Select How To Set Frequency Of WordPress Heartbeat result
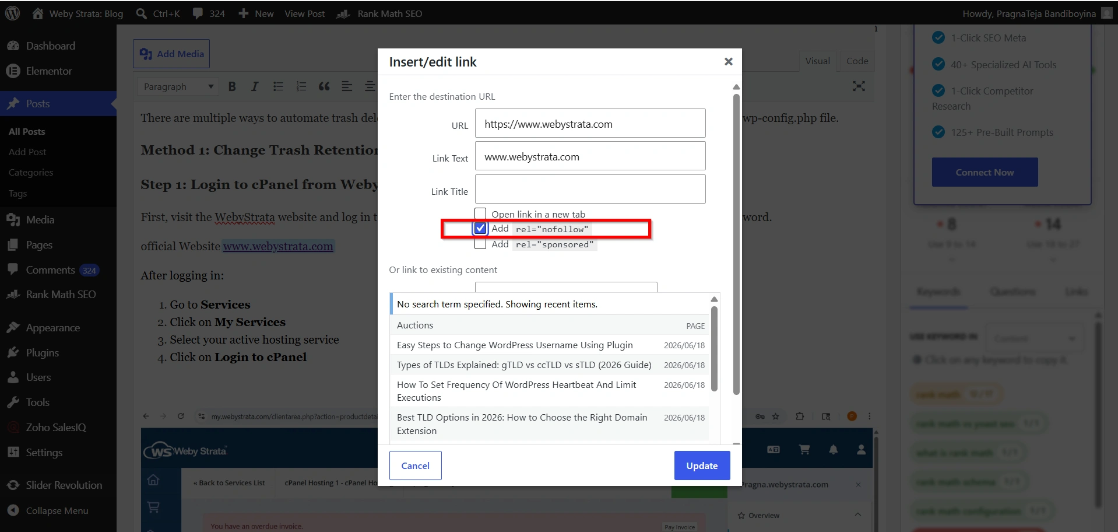The width and height of the screenshot is (1118, 532). [x=550, y=391]
